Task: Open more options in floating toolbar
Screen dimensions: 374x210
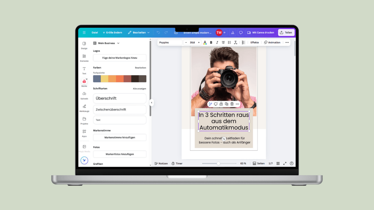Action: [x=237, y=104]
